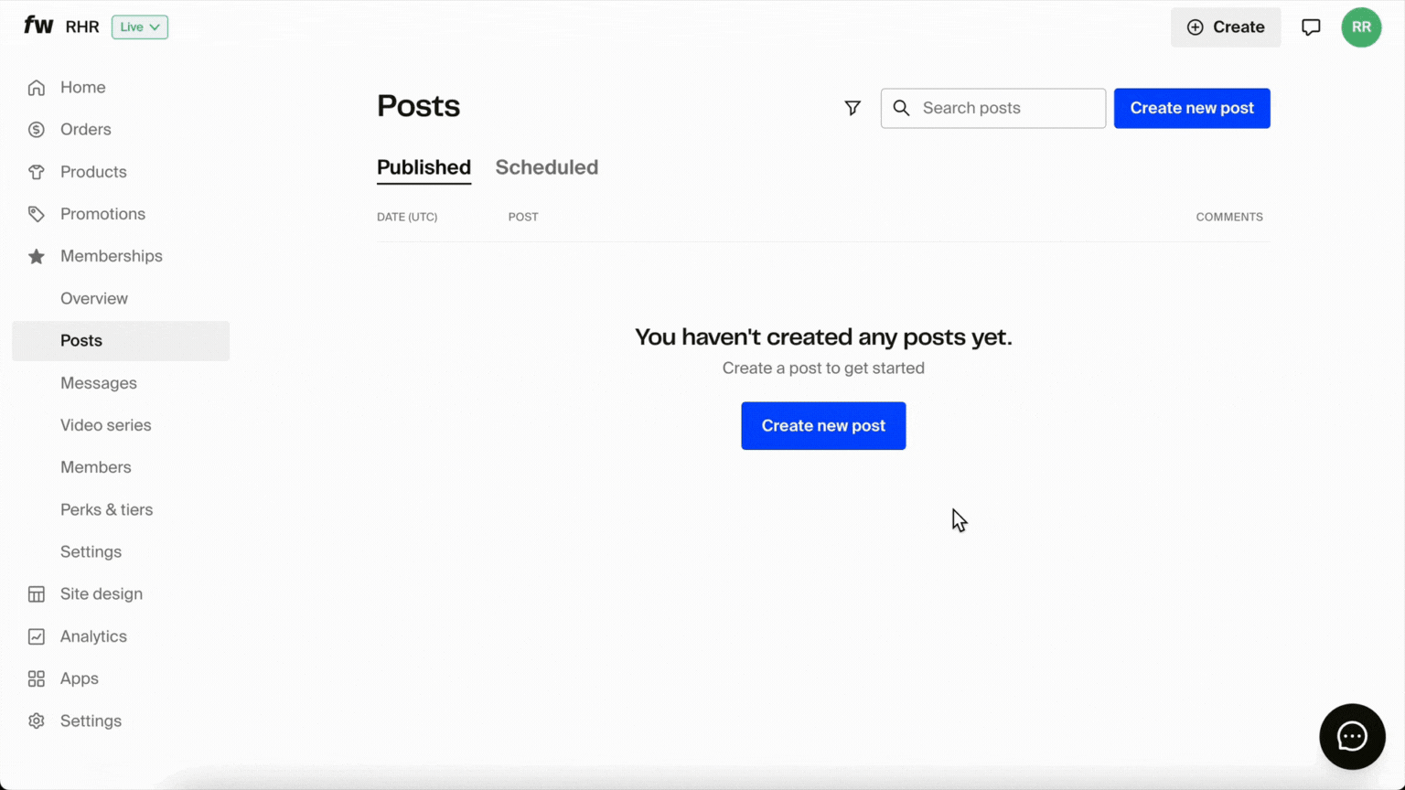Click the Products shirt icon
Screen dimensions: 1405x790
(37, 171)
